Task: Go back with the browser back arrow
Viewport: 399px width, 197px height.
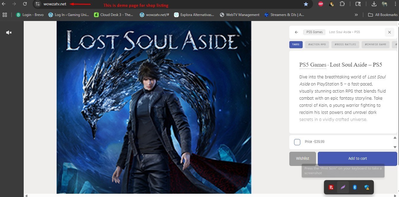Action: pos(4,4)
